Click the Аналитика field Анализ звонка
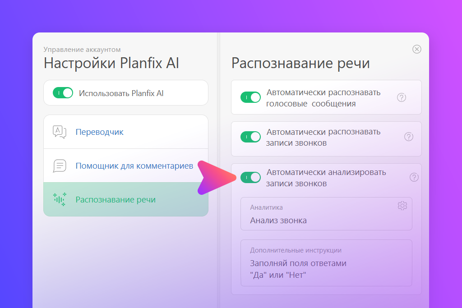Screen dimensions: 462x308 [x=326, y=214]
